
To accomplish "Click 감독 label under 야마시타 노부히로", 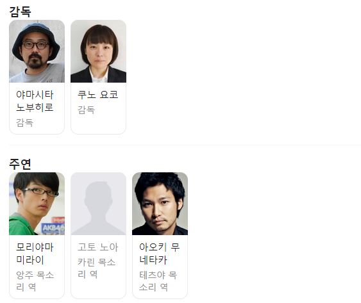I will 24,122.
